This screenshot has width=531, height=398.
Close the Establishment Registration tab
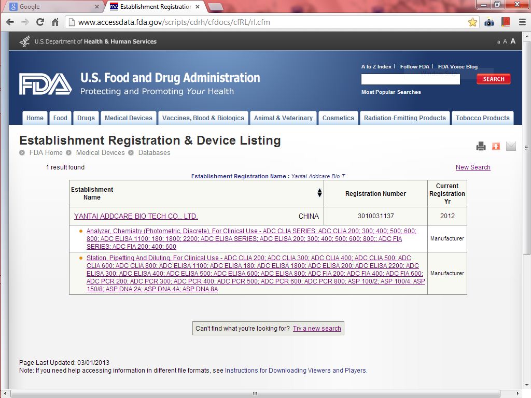coord(198,6)
